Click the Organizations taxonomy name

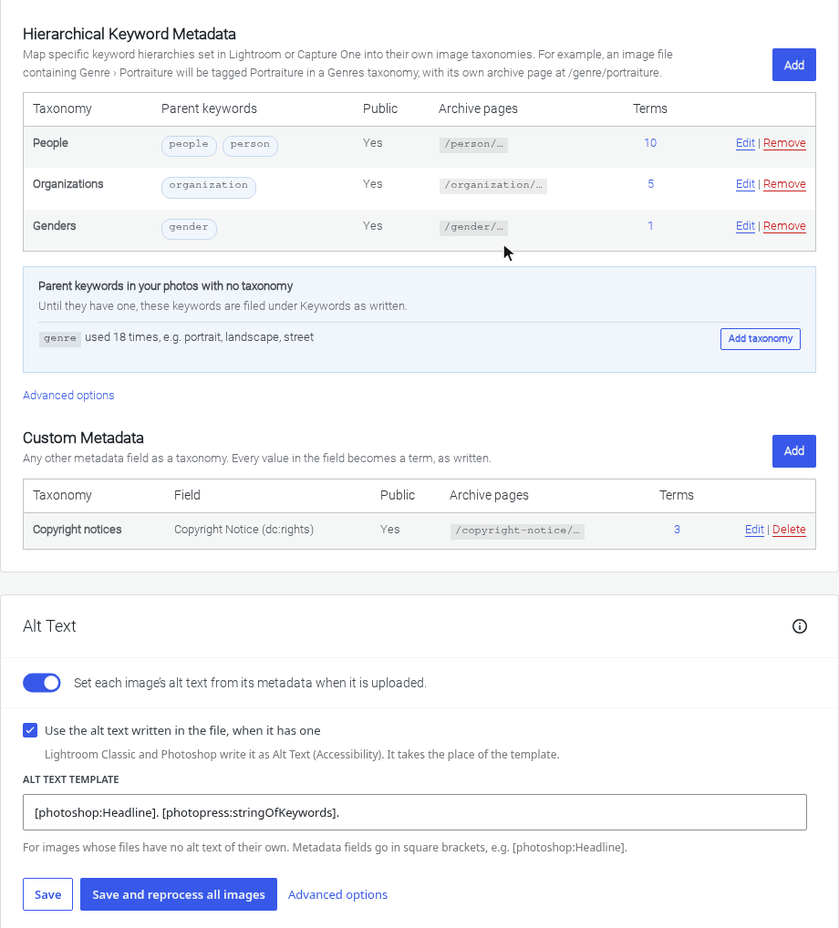(x=68, y=184)
